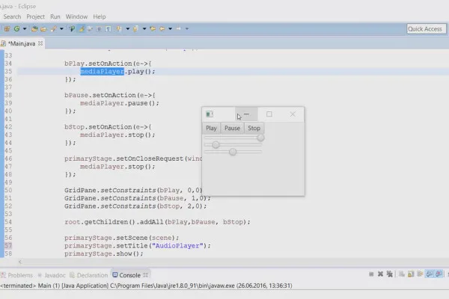Click the Back navigation arrow icon
Screen dimensions: 449x299
pos(162,28)
